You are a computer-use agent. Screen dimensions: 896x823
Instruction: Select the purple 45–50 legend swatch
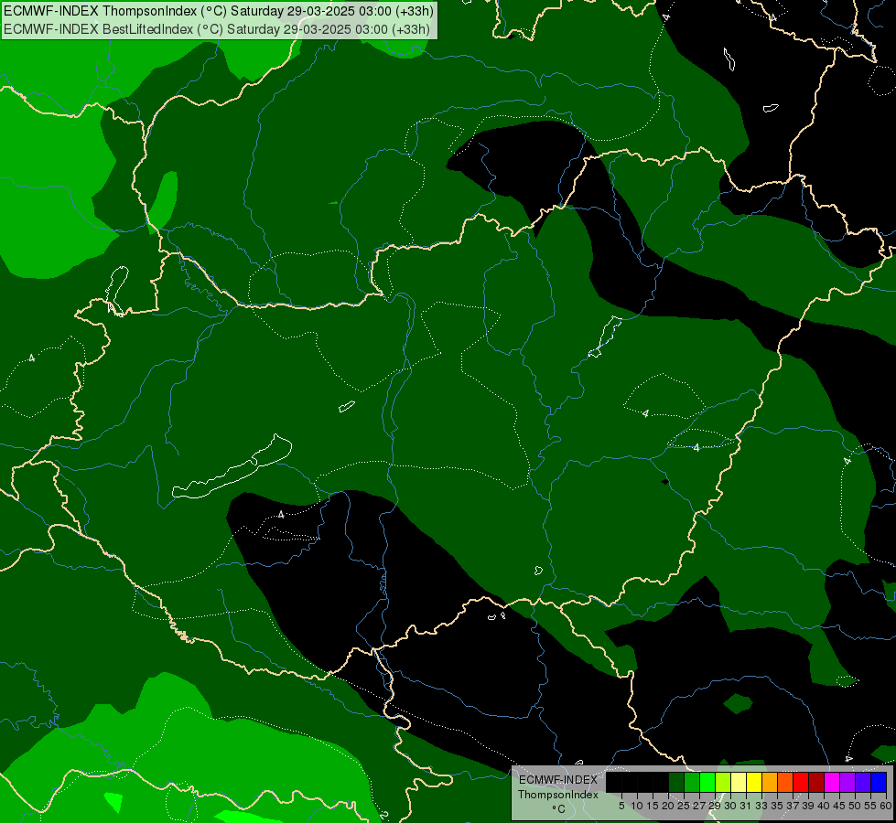(x=847, y=782)
